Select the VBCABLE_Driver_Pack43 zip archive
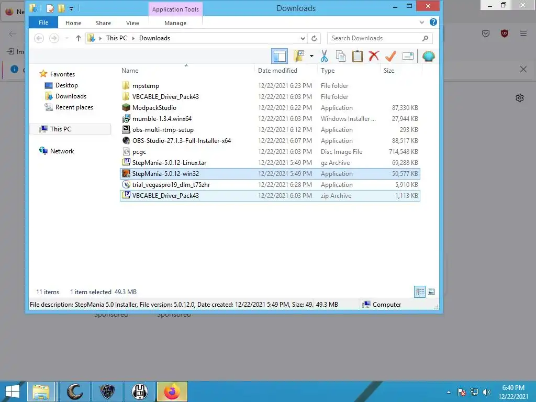 pyautogui.click(x=270, y=196)
